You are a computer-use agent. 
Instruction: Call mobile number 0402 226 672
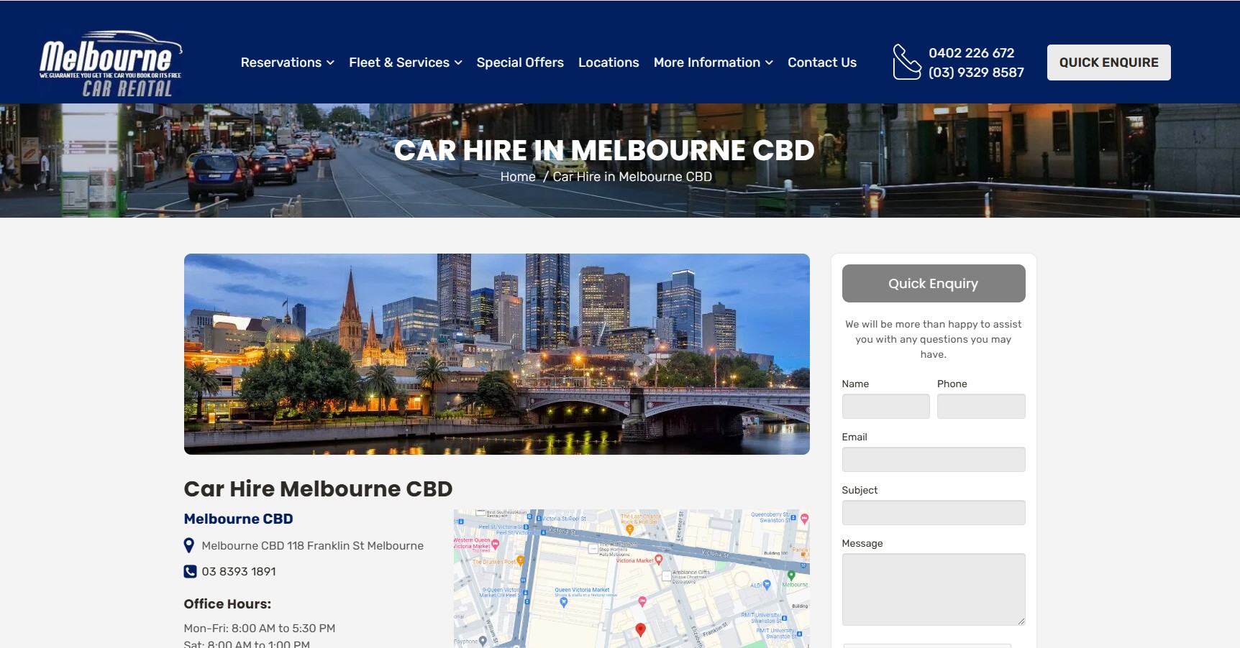[x=971, y=52]
